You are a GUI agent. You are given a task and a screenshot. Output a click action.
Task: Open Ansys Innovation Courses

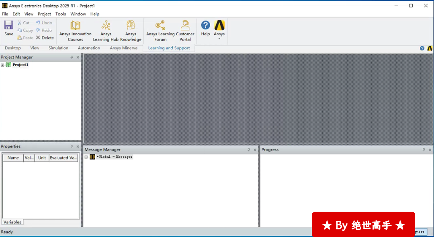75,31
